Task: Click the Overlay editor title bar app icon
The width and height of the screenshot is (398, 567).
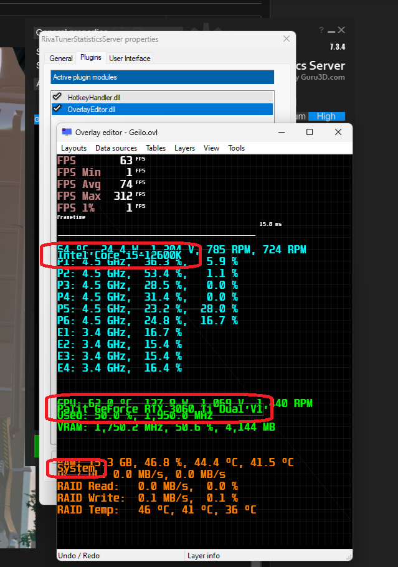Action: [67, 132]
